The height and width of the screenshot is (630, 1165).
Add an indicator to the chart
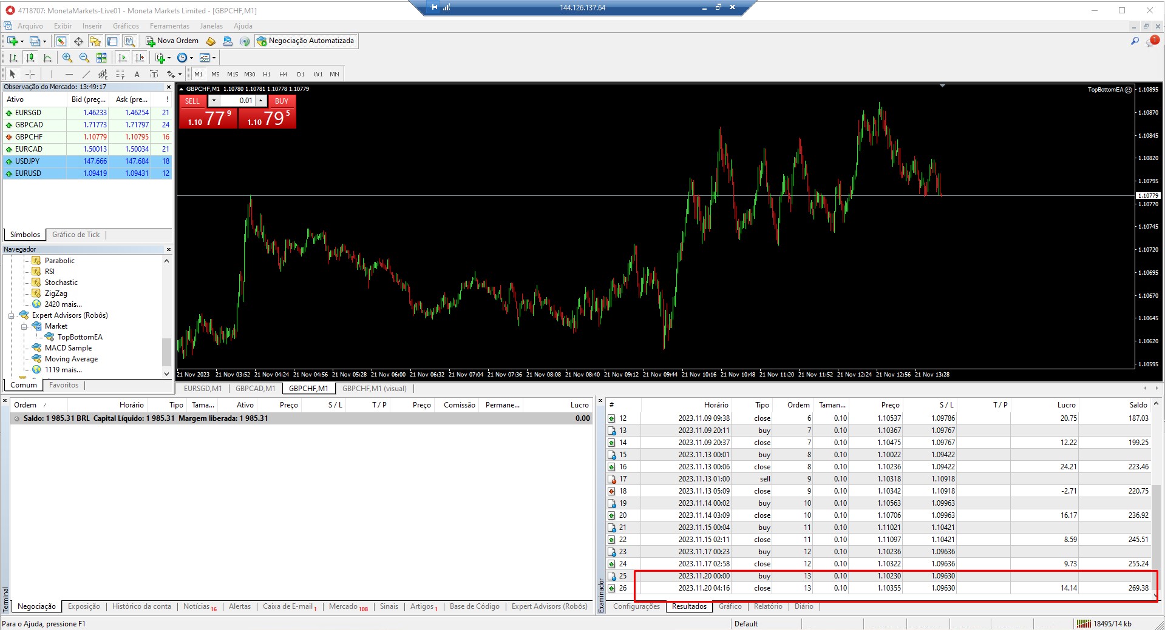coord(160,58)
